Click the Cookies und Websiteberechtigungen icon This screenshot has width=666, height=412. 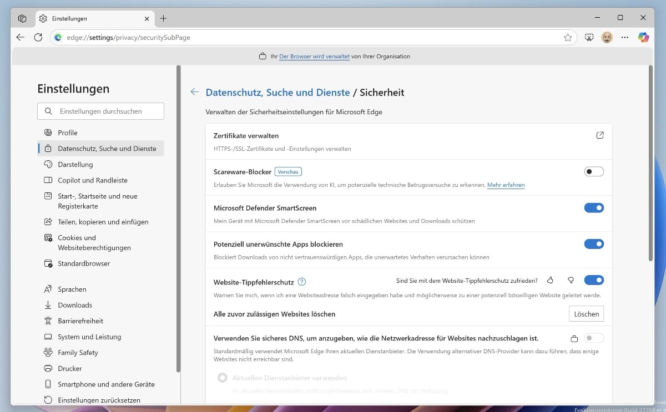[48, 238]
